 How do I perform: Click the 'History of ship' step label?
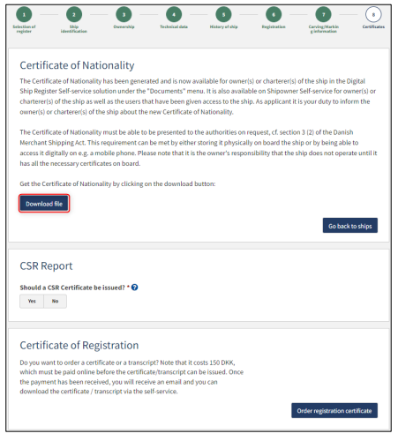[x=223, y=26]
